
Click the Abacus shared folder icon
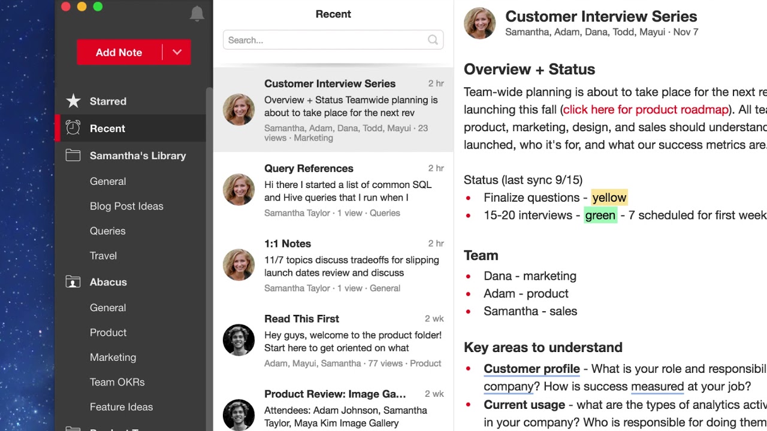tap(73, 282)
